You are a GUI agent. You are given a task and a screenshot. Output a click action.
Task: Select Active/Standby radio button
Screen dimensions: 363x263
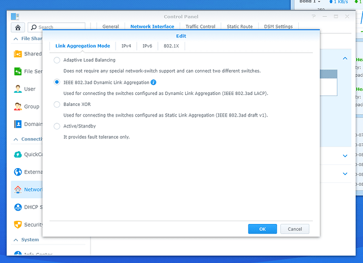(x=57, y=126)
